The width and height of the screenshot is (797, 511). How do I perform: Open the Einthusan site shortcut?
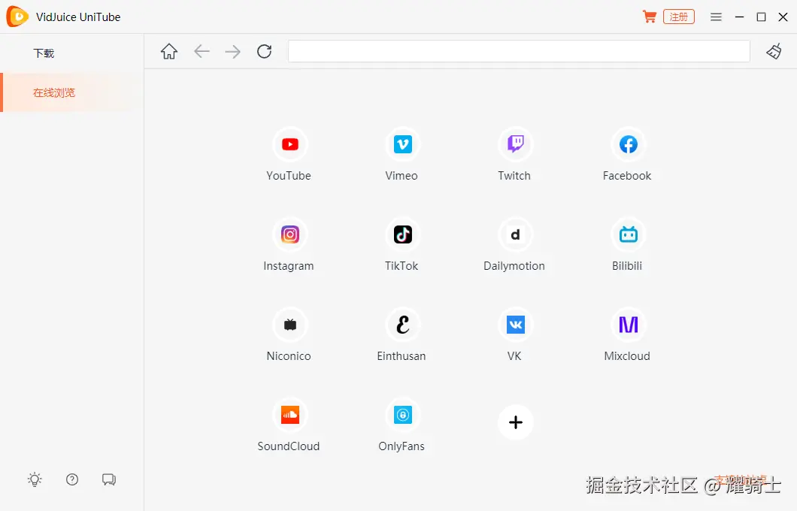(x=402, y=325)
